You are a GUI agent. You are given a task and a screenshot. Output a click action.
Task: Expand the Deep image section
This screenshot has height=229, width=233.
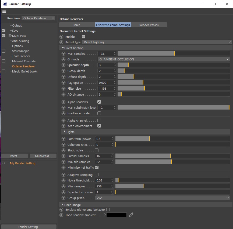pyautogui.click(x=63, y=205)
